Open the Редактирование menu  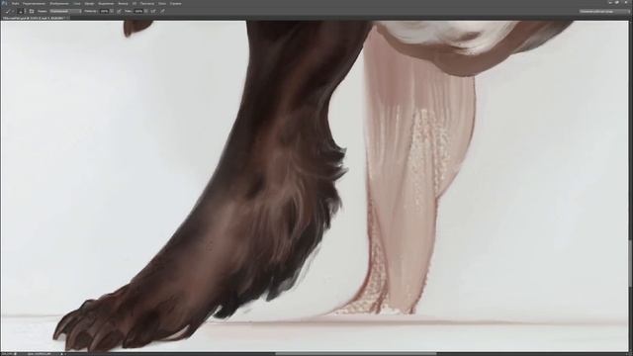tap(34, 4)
